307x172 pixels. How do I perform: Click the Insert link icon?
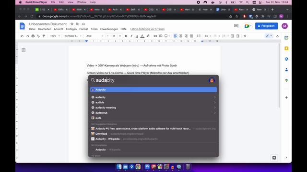(x=155, y=36)
